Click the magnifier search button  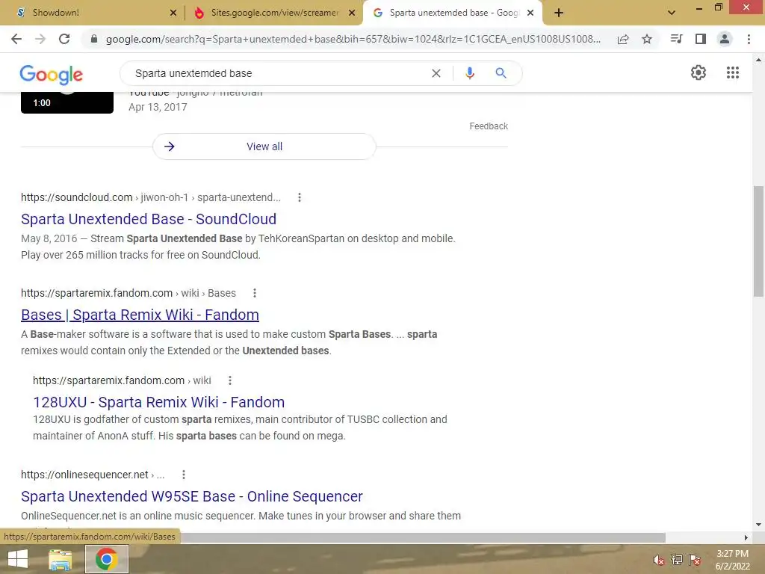(x=501, y=73)
